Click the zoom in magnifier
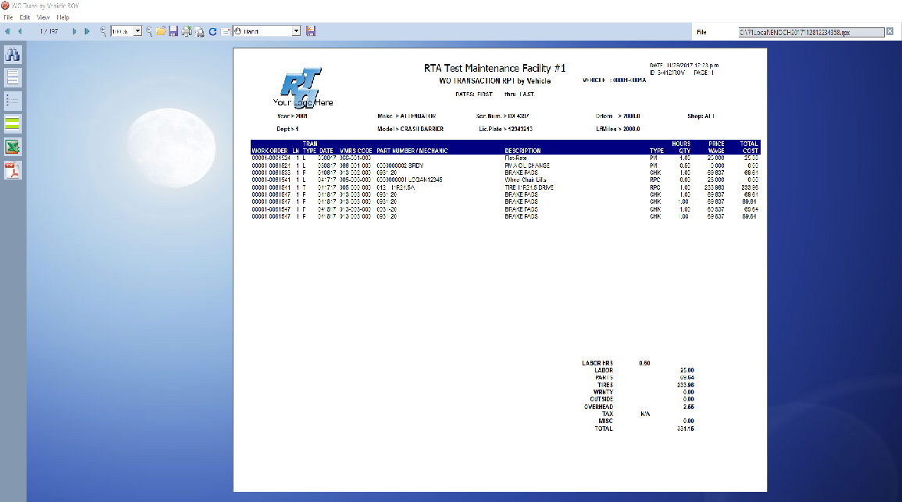 (x=103, y=31)
